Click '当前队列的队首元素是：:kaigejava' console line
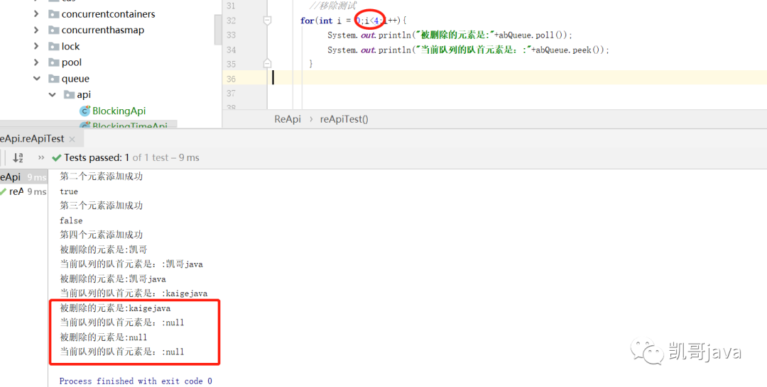Screen dimensions: 767x387 click(x=134, y=293)
